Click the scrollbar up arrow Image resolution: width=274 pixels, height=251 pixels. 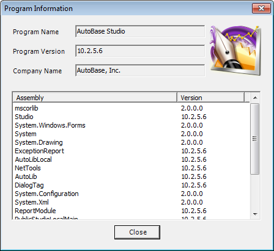click(x=255, y=98)
